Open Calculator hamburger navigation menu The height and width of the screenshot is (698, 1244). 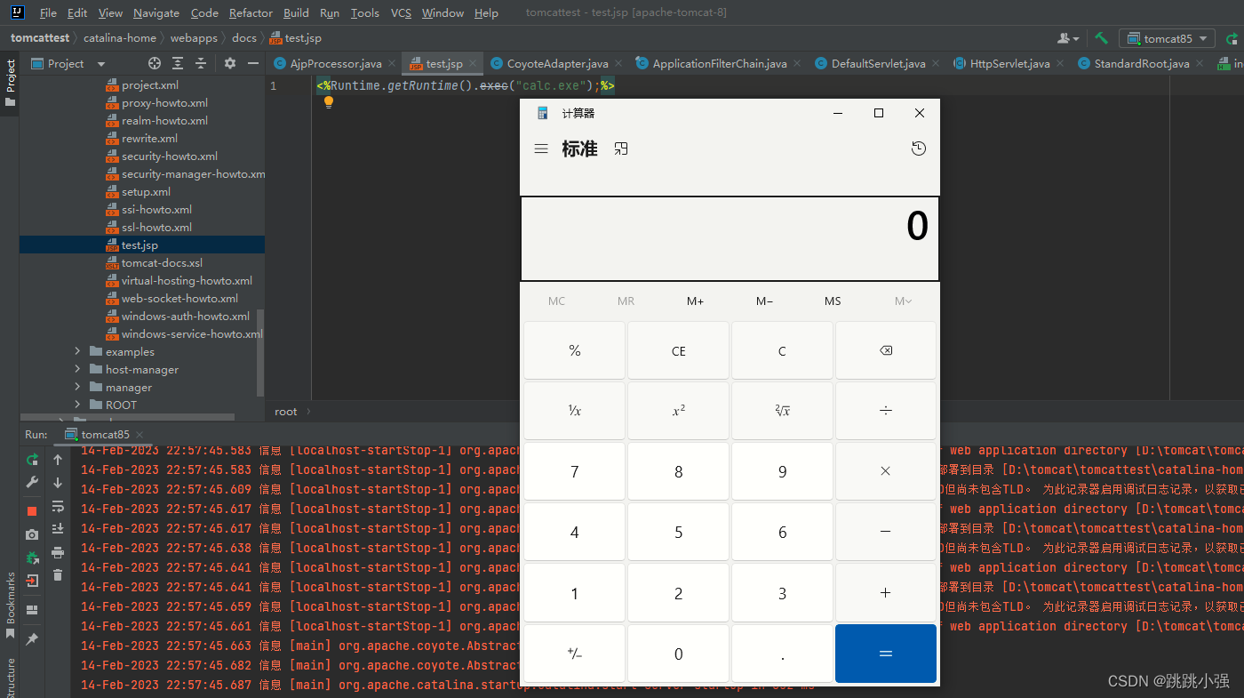pyautogui.click(x=541, y=149)
